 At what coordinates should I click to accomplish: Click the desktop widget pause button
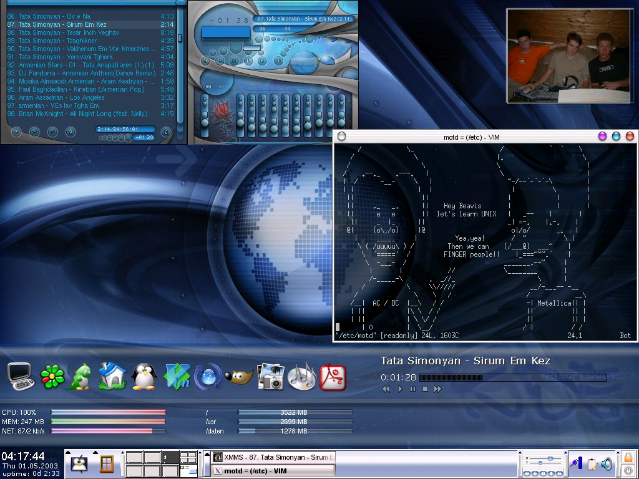pos(413,389)
